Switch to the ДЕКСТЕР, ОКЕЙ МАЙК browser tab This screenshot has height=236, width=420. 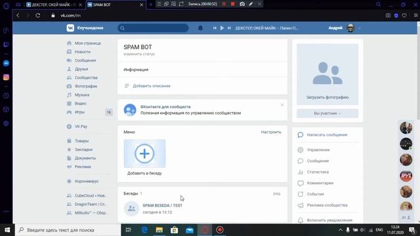pyautogui.click(x=53, y=5)
